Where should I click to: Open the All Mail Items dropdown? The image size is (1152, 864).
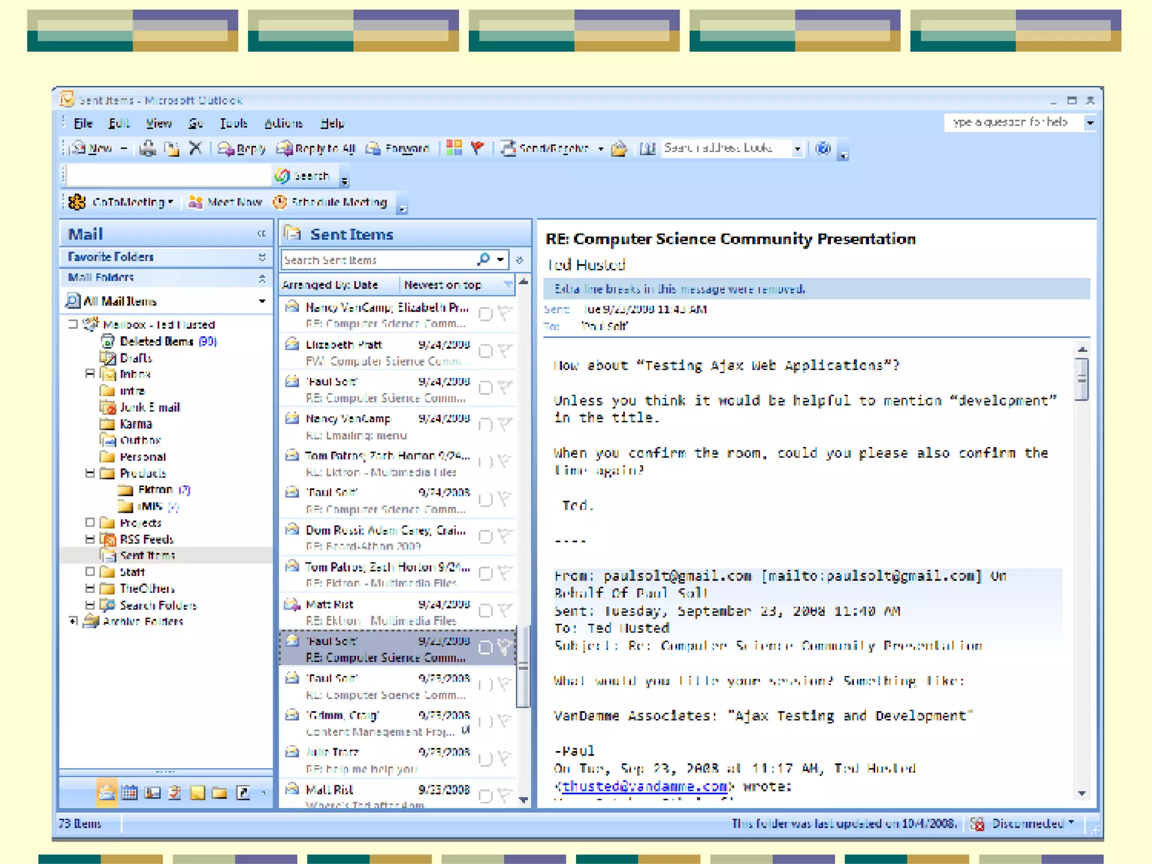point(262,301)
